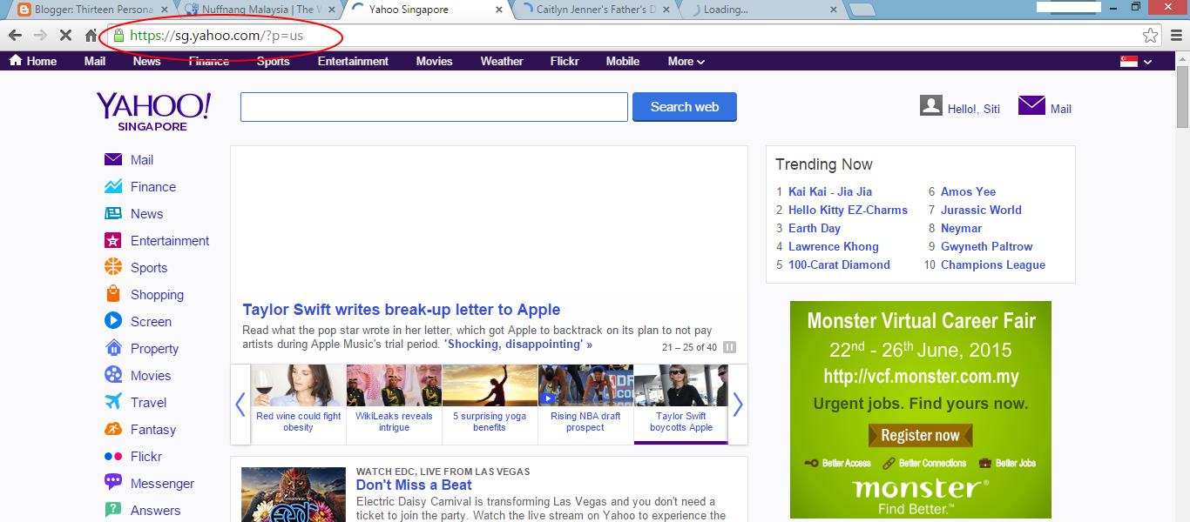1190x522 pixels.
Task: Click inside the Yahoo search box
Action: 434,106
